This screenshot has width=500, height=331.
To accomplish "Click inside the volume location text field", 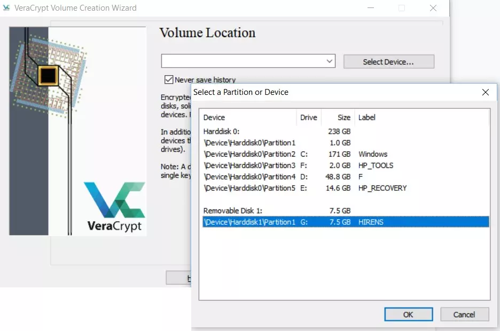I will click(x=243, y=61).
